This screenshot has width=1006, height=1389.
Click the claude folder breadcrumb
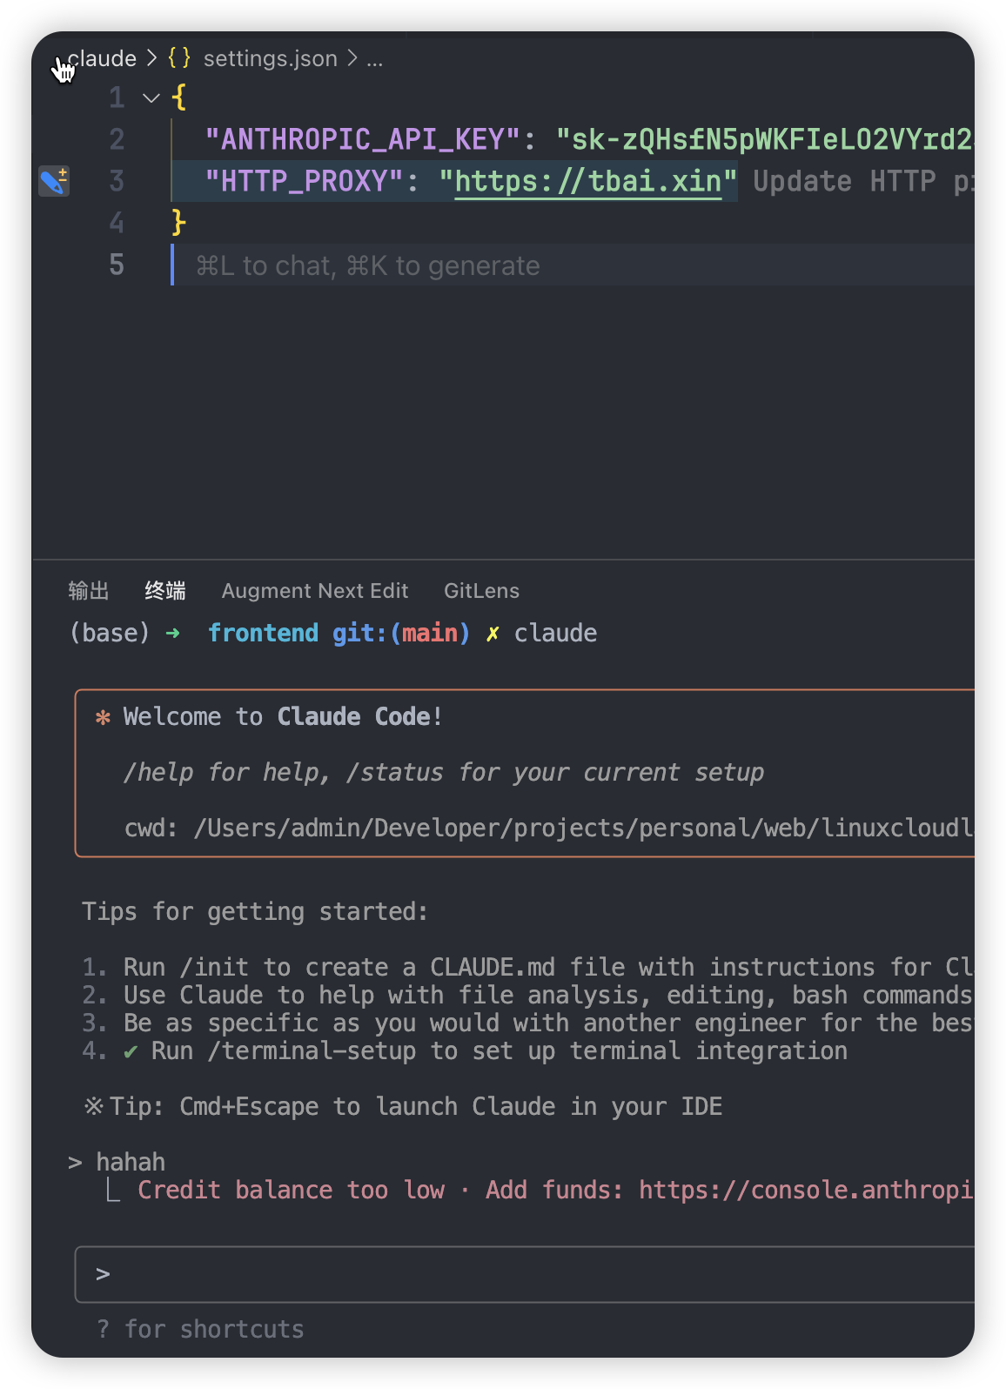102,58
